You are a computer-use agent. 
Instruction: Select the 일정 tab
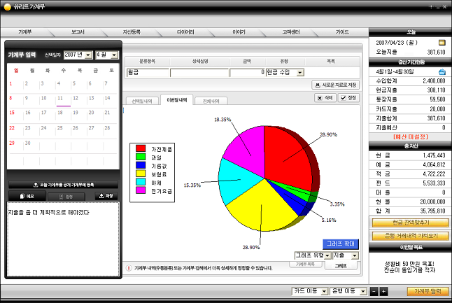click(66, 197)
